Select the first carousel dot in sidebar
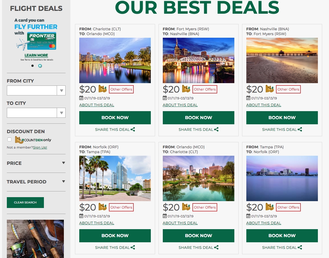The width and height of the screenshot is (329, 258). pos(32,66)
